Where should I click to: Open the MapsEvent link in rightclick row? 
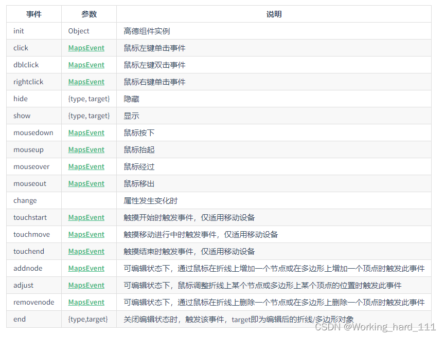[x=86, y=82]
